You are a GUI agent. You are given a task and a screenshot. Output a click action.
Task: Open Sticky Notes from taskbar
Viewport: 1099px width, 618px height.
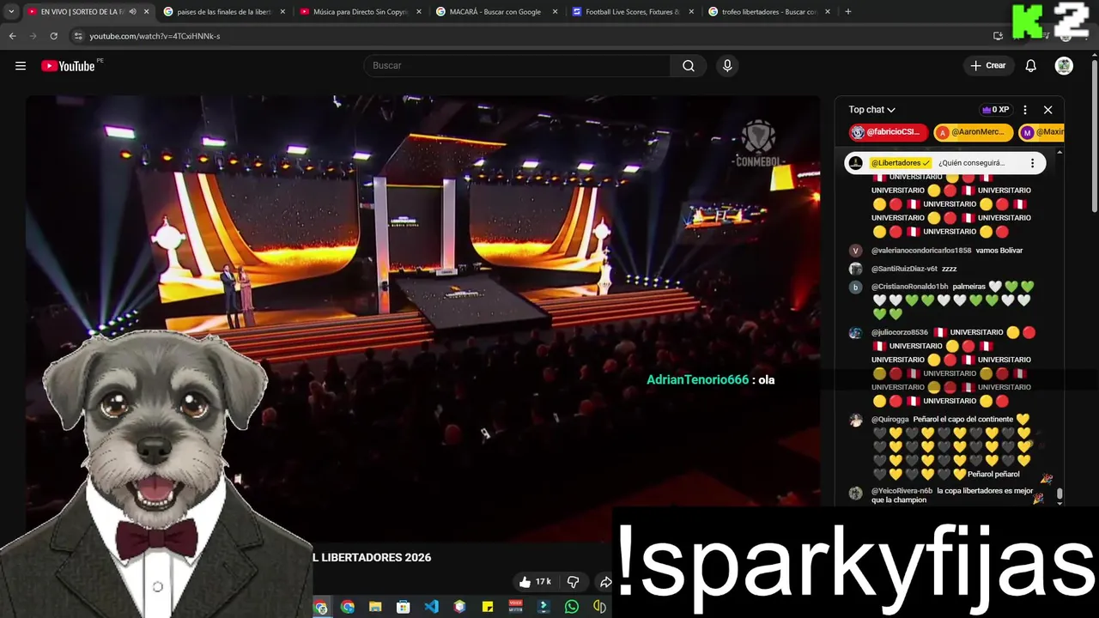tap(488, 607)
